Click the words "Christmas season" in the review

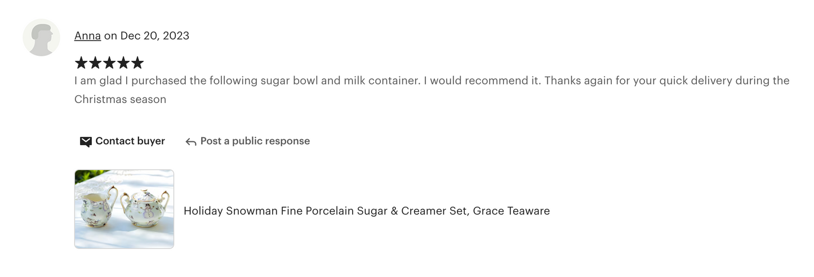point(120,100)
